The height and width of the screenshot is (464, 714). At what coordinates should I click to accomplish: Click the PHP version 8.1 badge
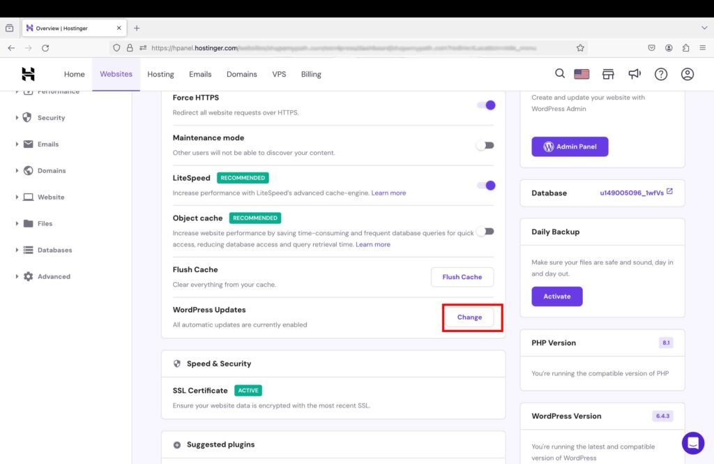(x=666, y=343)
